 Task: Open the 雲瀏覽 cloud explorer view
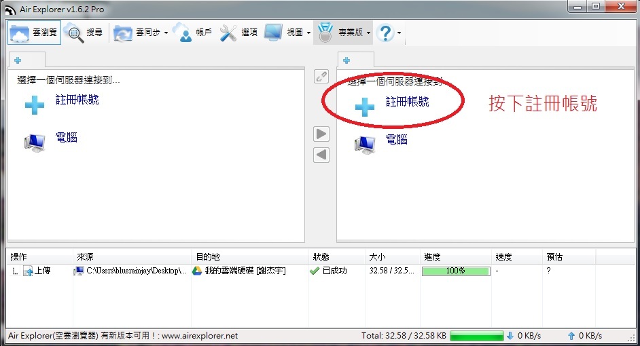pyautogui.click(x=34, y=33)
